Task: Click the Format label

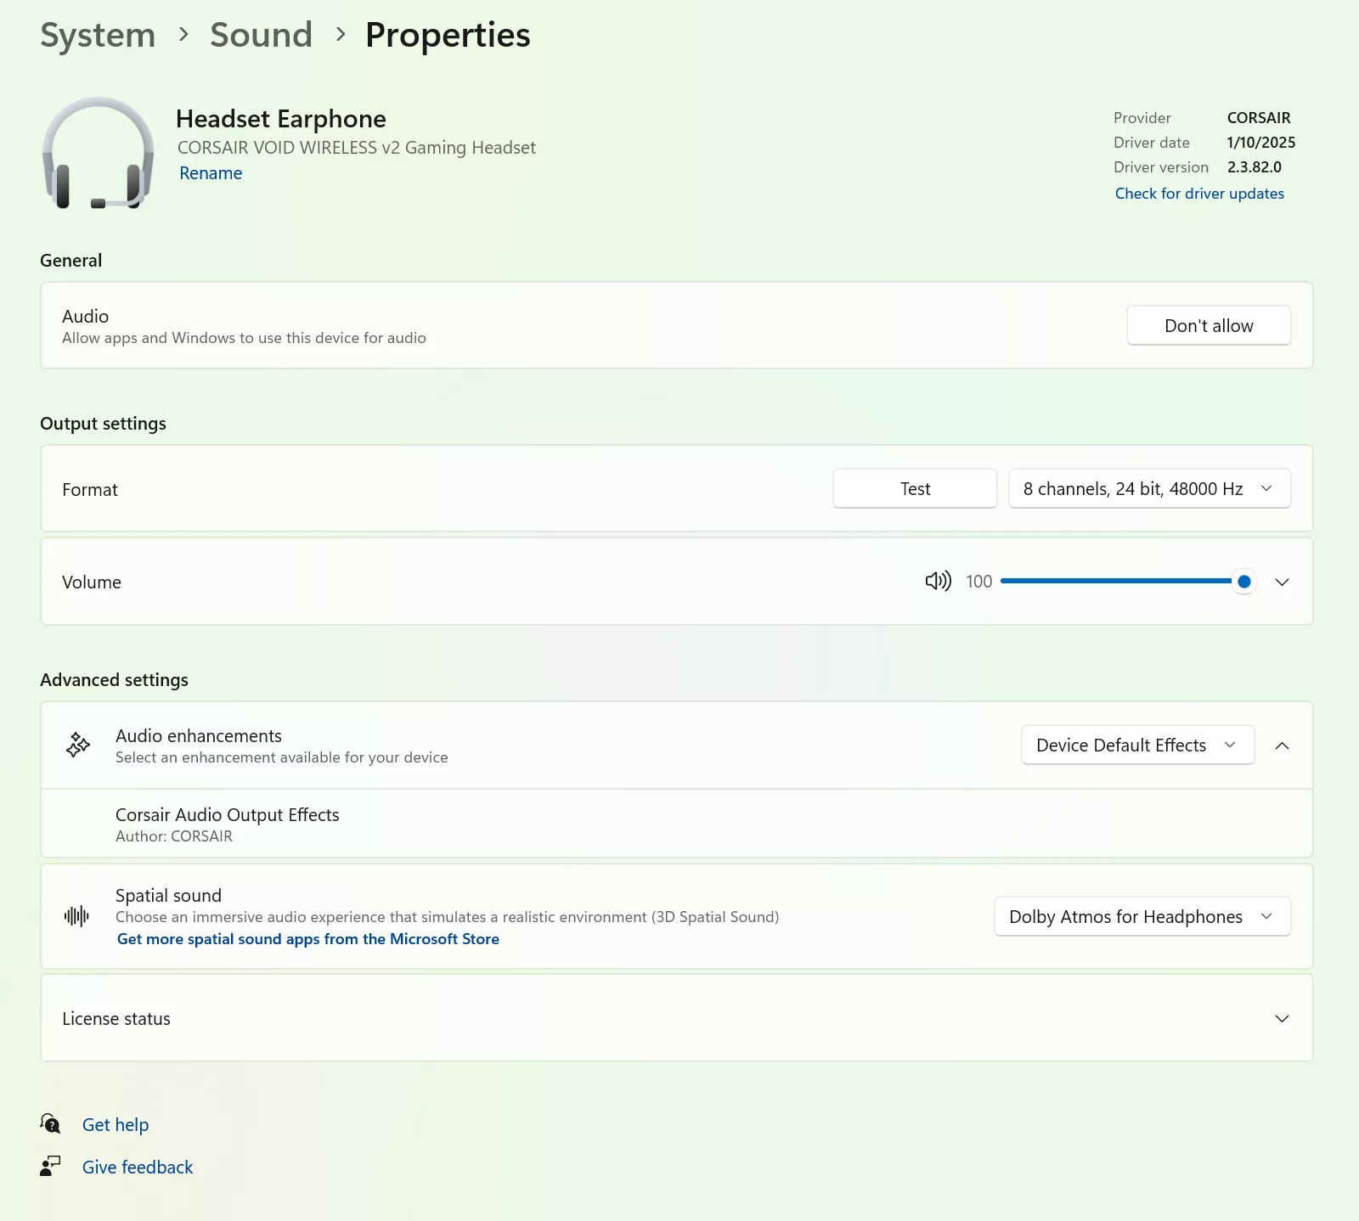Action: coord(90,490)
